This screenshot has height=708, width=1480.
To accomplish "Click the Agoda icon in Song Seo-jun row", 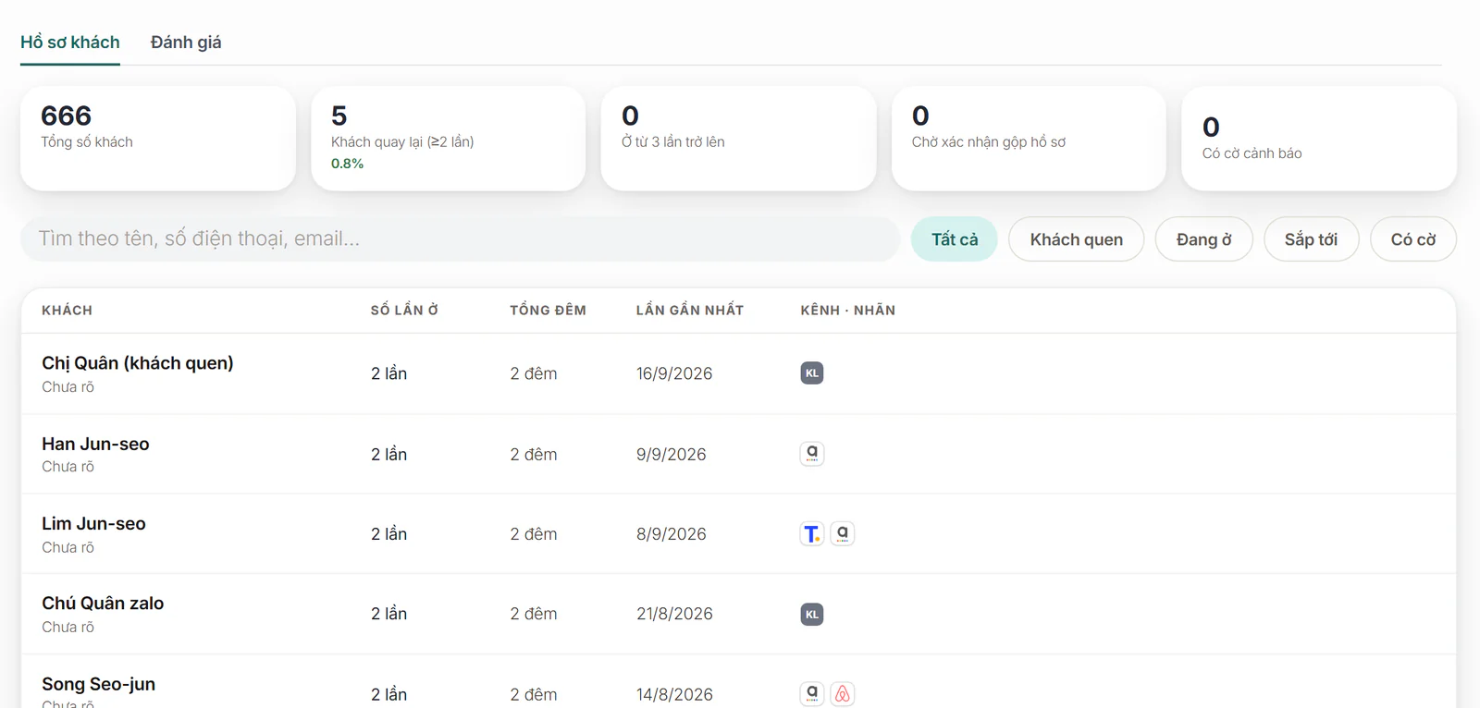I will coord(811,693).
